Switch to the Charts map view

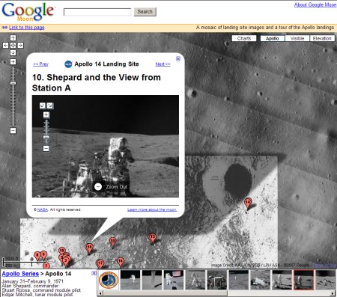(x=244, y=38)
